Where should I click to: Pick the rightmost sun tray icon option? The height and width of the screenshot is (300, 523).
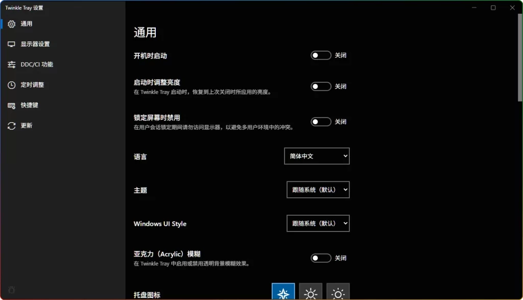pyautogui.click(x=337, y=292)
